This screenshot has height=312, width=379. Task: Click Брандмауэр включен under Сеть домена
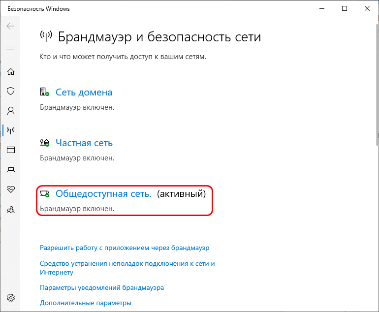[x=77, y=107]
